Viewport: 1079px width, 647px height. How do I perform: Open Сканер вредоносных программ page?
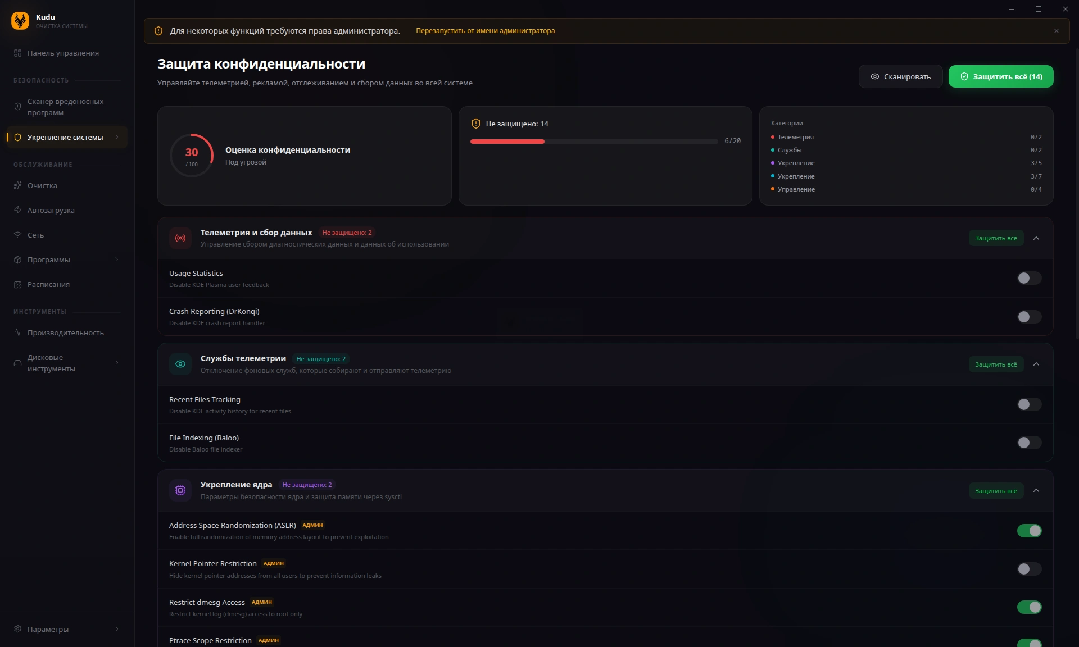tap(65, 107)
